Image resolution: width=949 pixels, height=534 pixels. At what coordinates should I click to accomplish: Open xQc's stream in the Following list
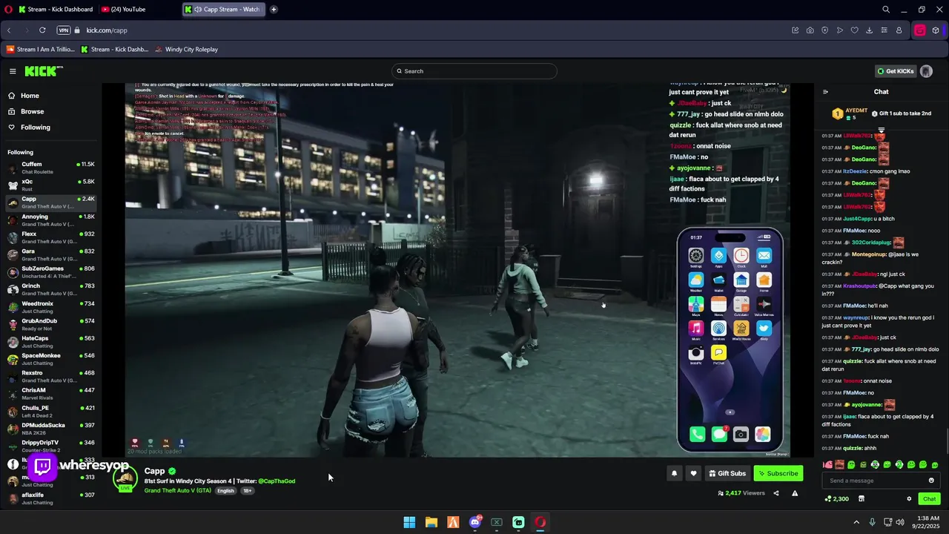coord(51,185)
